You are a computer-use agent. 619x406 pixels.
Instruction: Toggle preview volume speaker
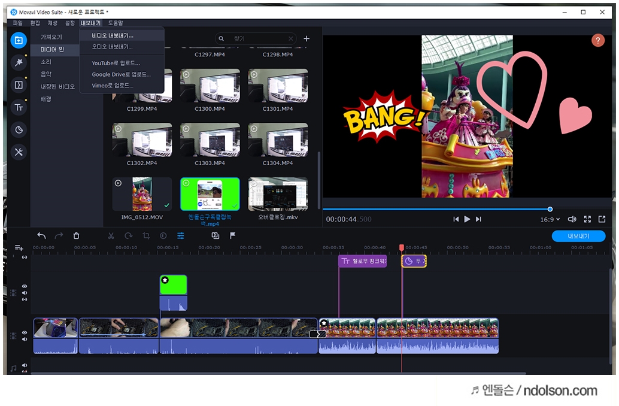(x=572, y=219)
